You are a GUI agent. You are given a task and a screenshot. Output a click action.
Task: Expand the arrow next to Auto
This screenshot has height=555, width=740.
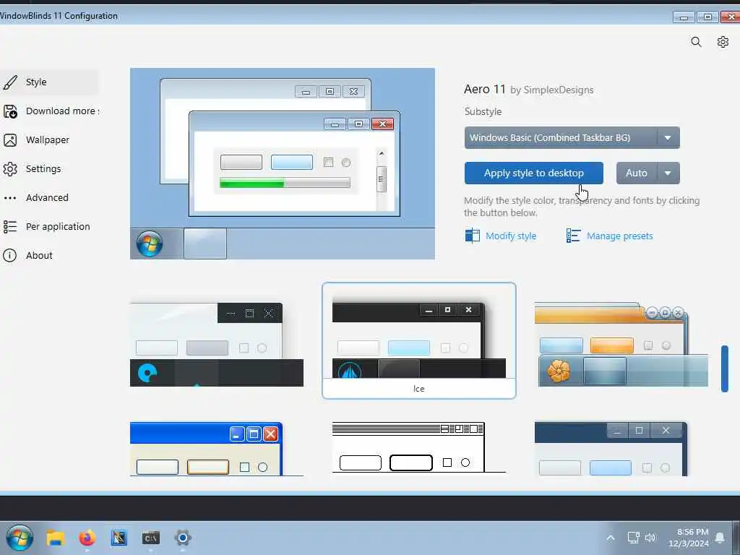[668, 173]
